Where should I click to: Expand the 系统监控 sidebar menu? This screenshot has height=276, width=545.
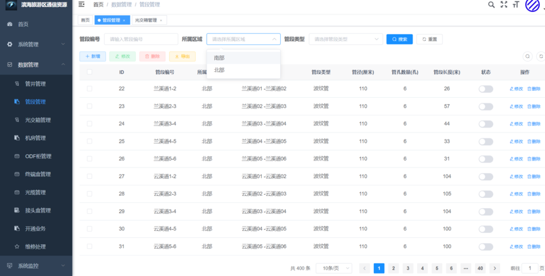click(36, 266)
